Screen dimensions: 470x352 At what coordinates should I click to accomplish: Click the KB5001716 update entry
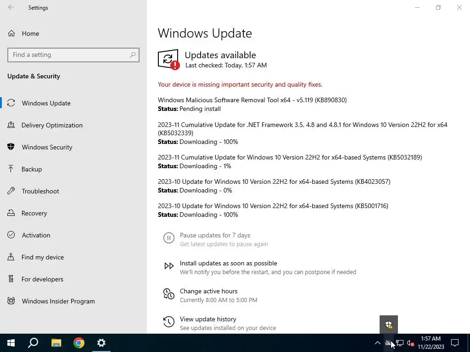(273, 210)
